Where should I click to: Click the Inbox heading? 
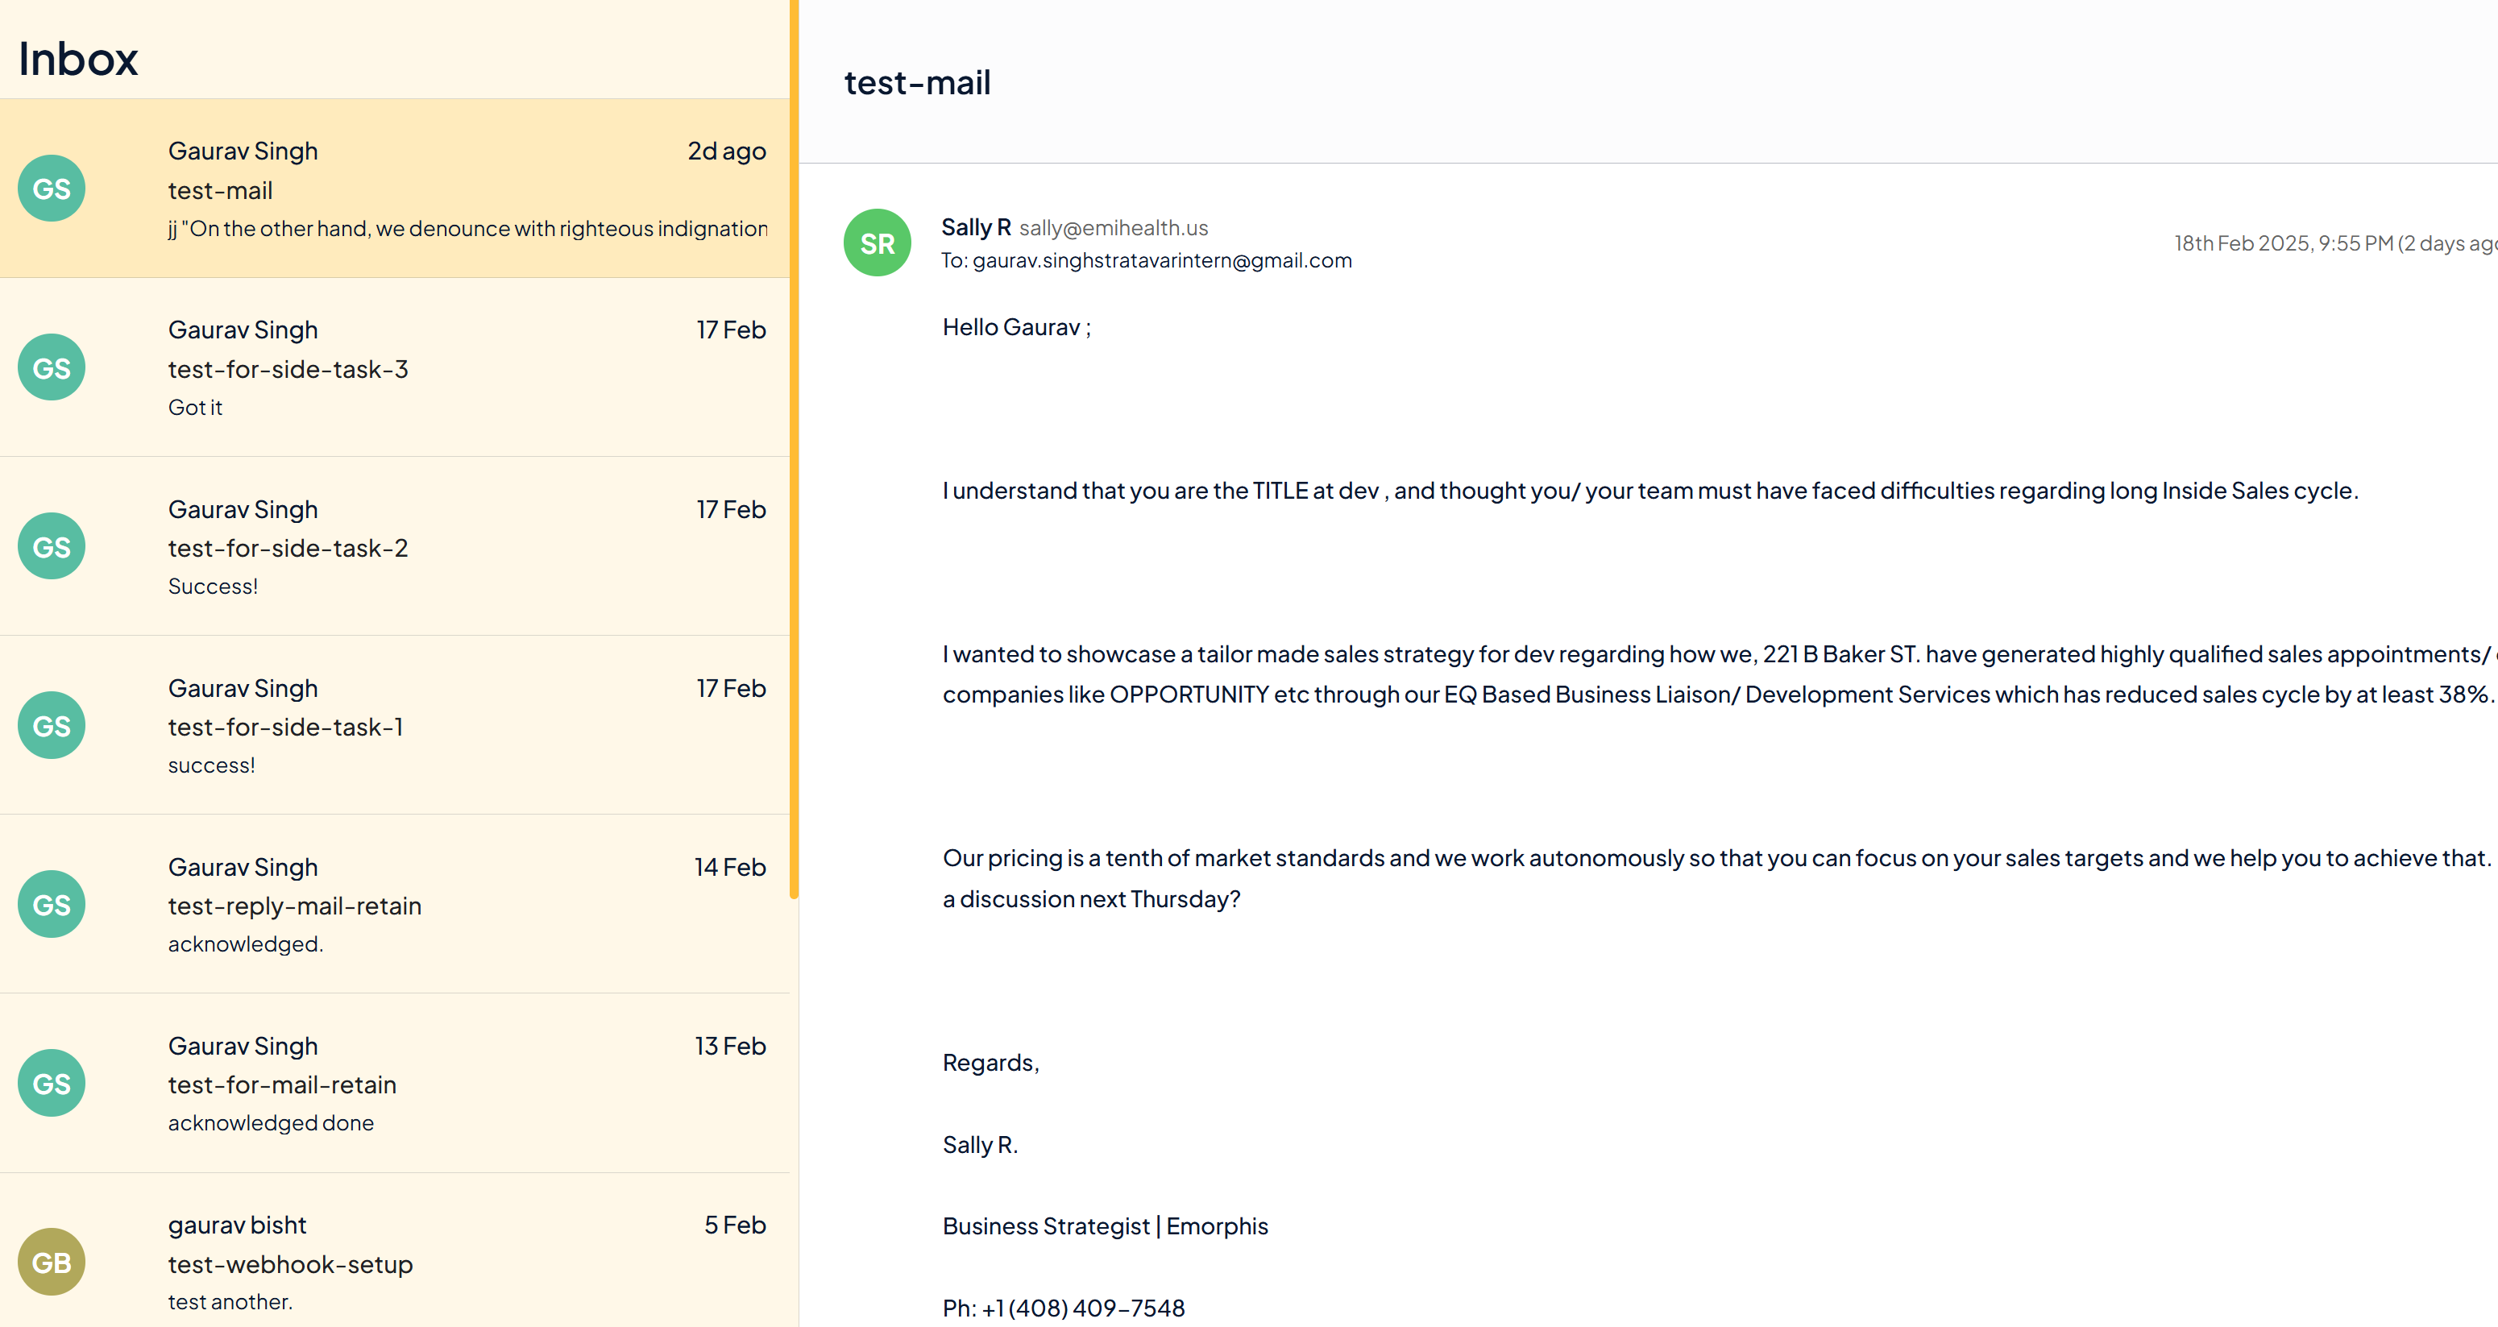[x=77, y=58]
